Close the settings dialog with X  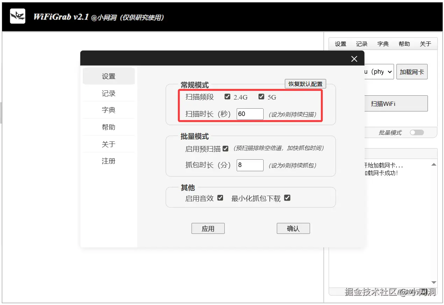354,59
